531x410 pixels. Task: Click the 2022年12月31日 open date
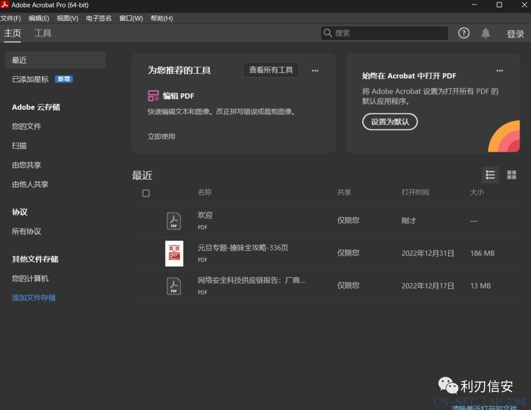pos(428,254)
